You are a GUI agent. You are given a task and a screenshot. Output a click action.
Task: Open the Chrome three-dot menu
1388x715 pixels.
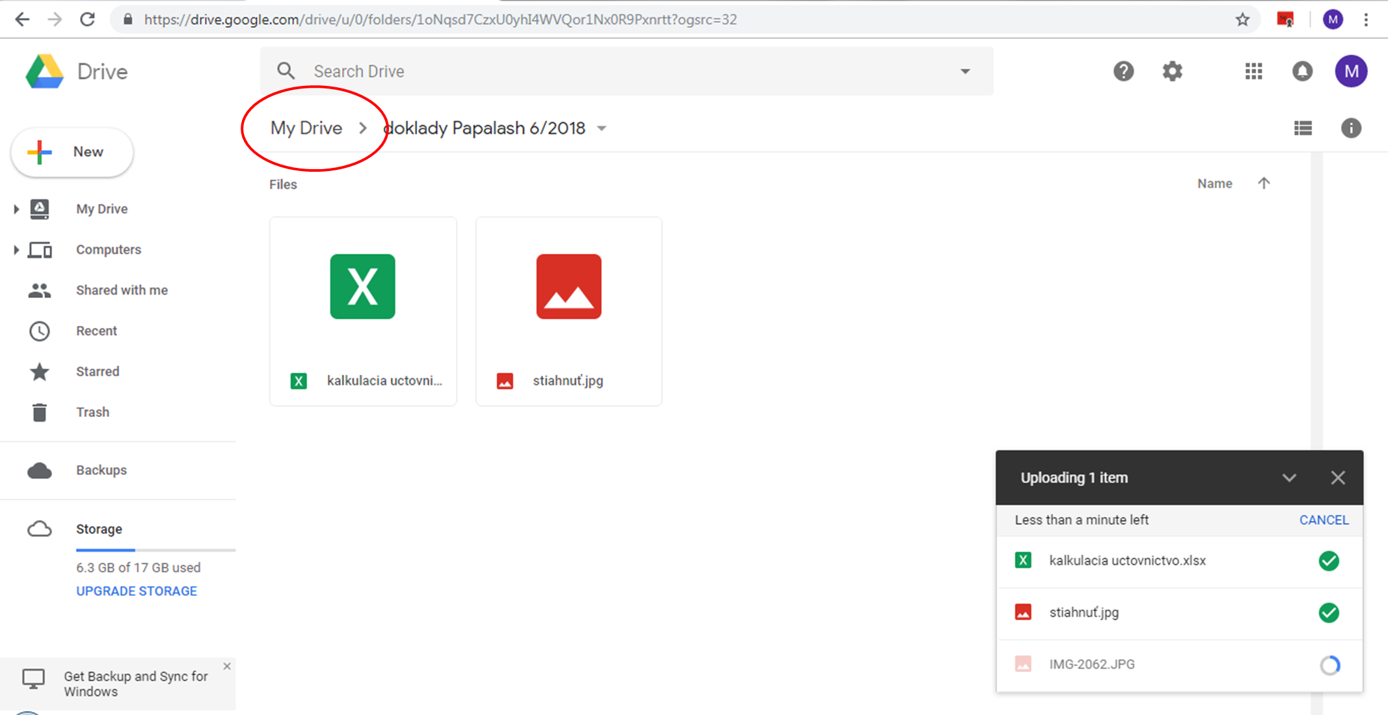tap(1366, 20)
